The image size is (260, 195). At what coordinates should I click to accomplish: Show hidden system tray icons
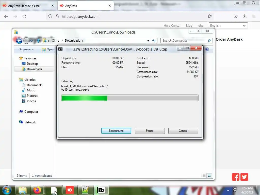click(x=228, y=190)
